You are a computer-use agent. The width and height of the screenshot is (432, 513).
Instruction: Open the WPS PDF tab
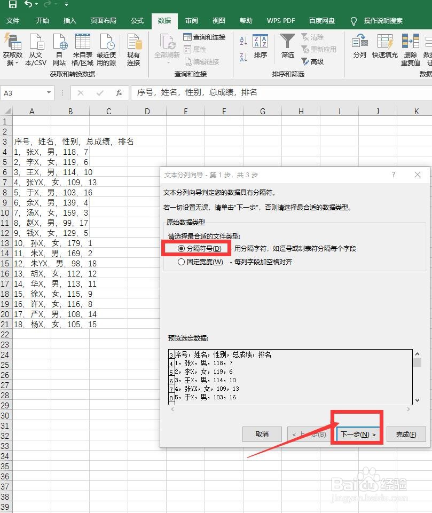(281, 21)
